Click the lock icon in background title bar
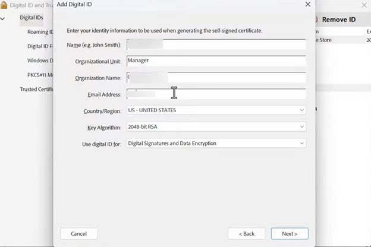Viewport: 371px width, 247px height. (4, 5)
